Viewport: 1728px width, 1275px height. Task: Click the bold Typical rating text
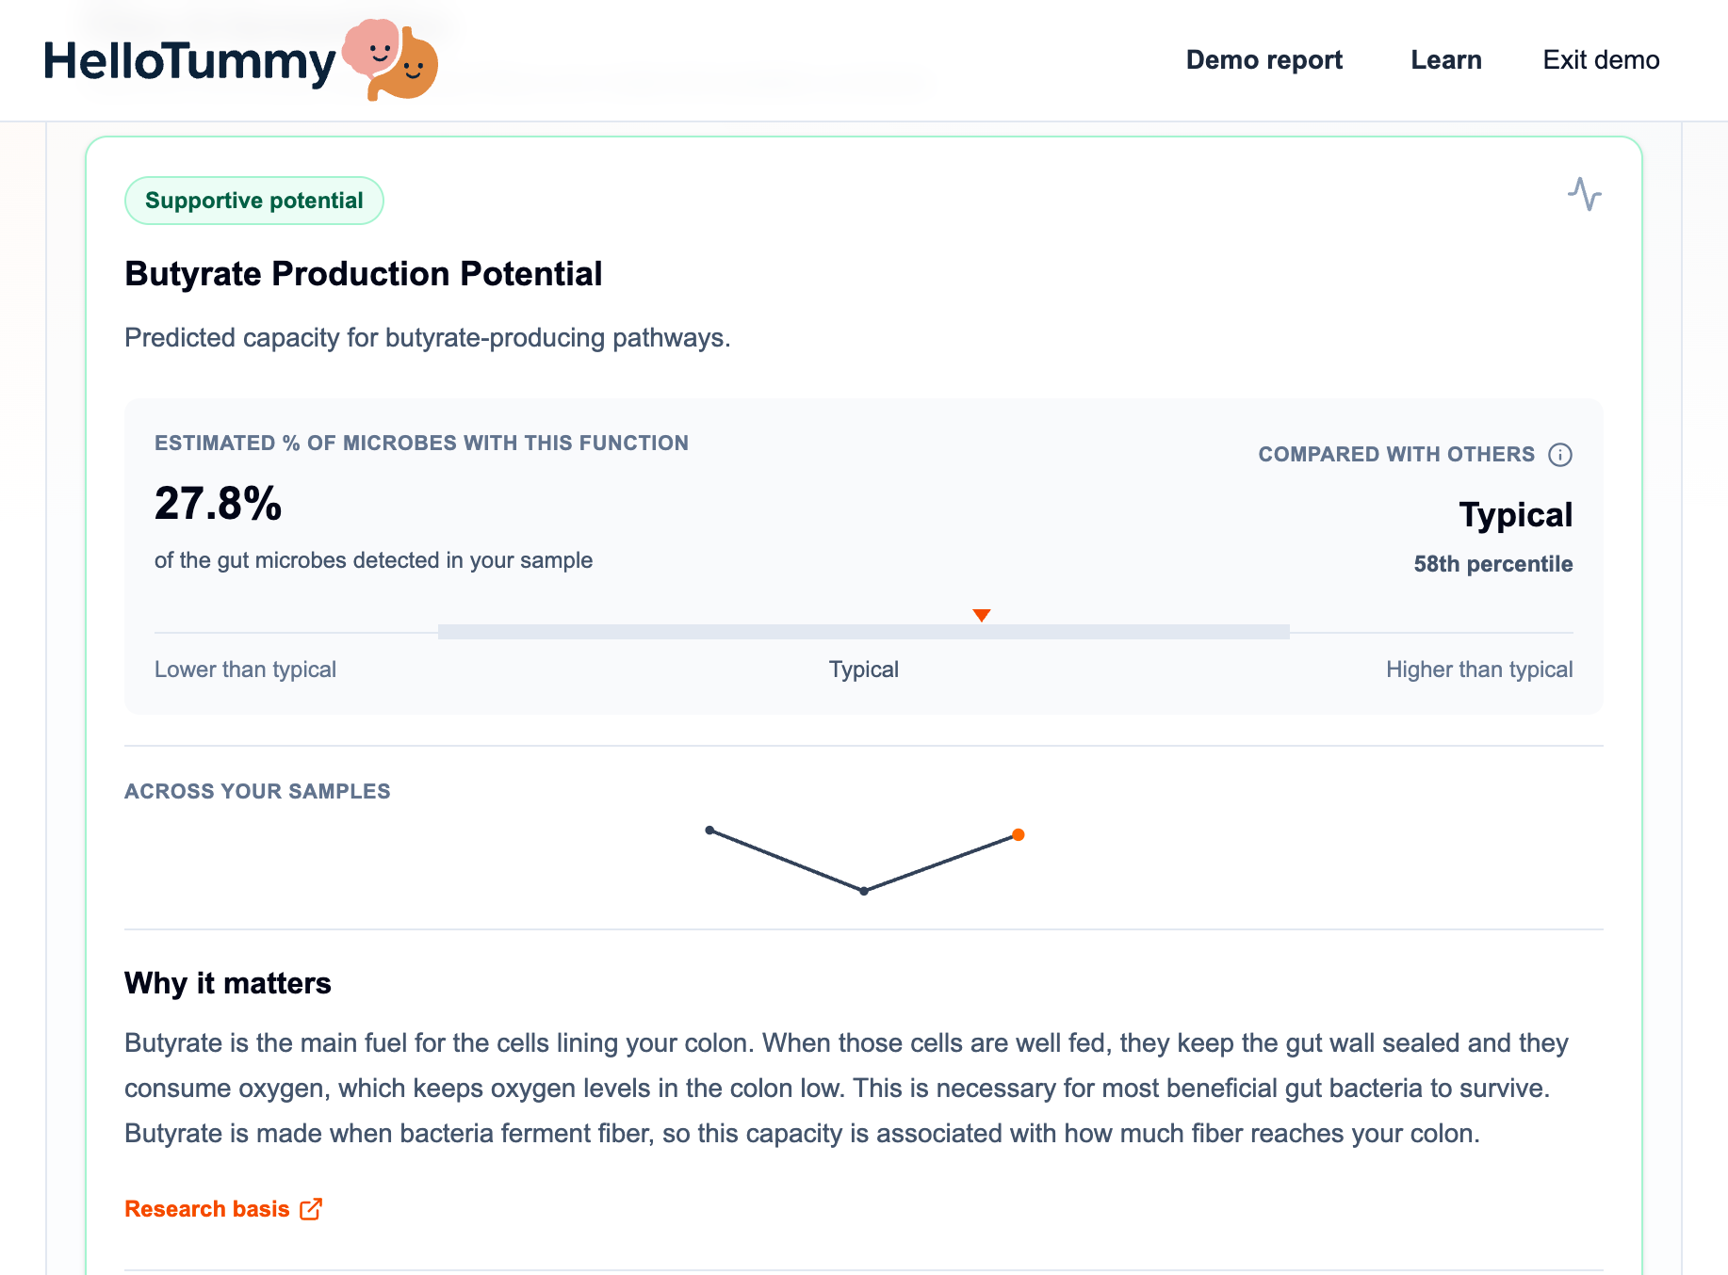[x=1516, y=515]
